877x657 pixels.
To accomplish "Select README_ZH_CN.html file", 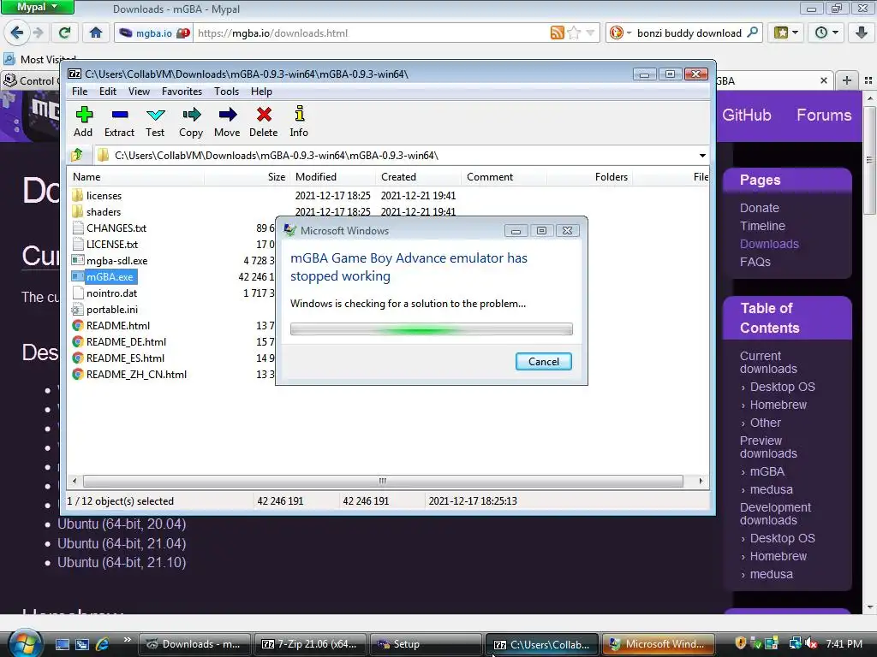I will (136, 375).
